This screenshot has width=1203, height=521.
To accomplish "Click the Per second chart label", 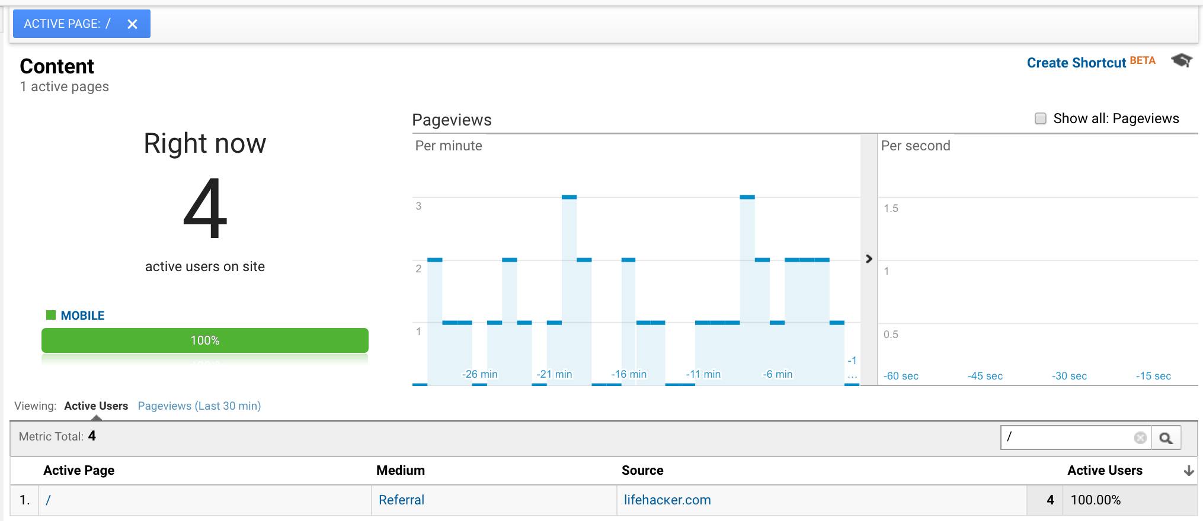I will tap(916, 146).
